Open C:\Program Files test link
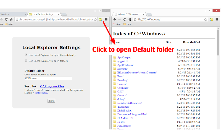 coord(52,86)
